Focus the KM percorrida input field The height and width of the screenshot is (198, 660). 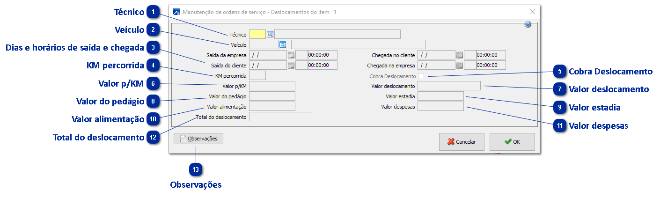(257, 75)
